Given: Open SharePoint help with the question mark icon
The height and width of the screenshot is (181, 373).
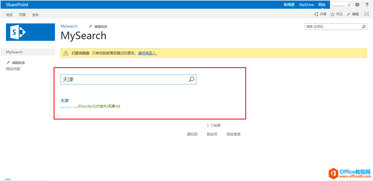Looking at the screenshot, I should coord(367,5).
